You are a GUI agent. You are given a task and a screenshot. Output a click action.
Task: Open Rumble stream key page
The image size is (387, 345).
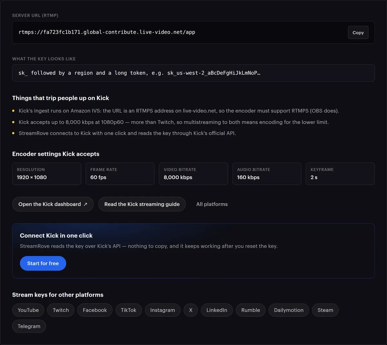pyautogui.click(x=251, y=310)
